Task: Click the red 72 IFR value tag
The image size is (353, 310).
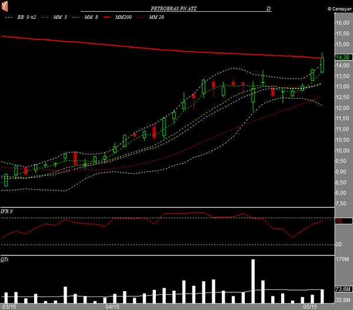Action: coord(339,221)
